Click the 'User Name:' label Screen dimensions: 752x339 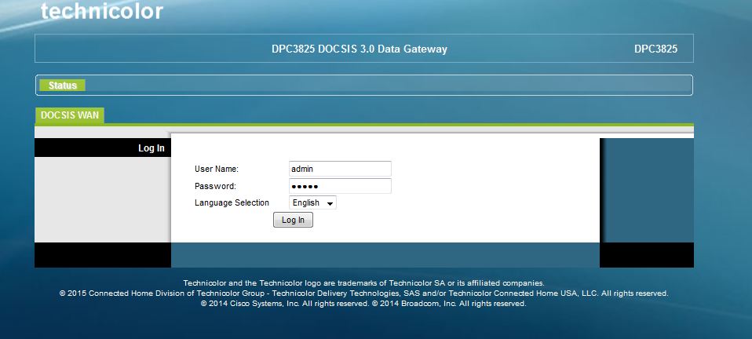pos(217,169)
